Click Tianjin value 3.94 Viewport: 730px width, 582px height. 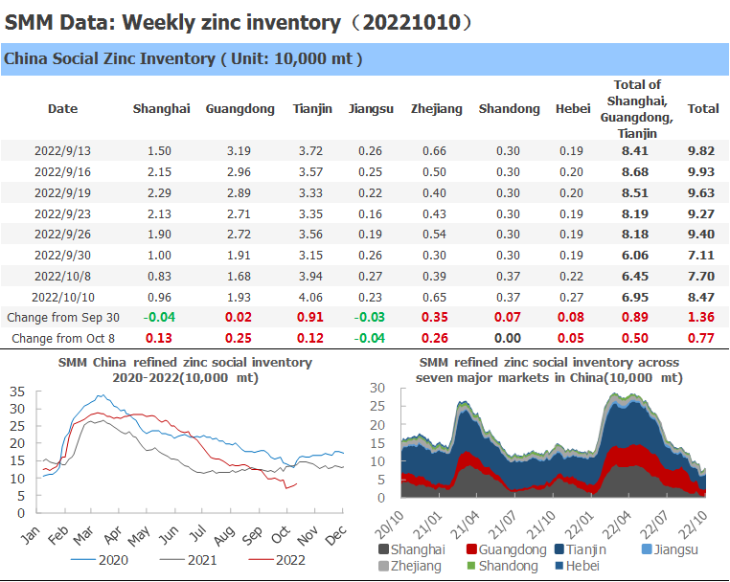point(310,277)
